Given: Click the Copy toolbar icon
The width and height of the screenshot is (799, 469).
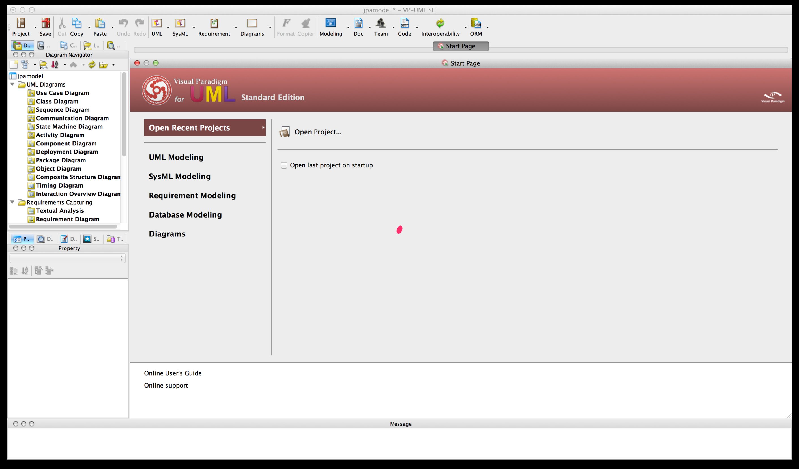Looking at the screenshot, I should pos(77,23).
